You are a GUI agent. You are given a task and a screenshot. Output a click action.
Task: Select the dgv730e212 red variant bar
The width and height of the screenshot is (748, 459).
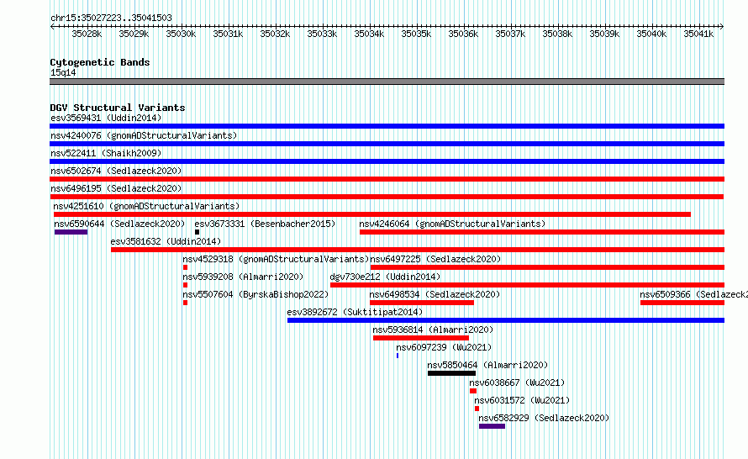(x=527, y=285)
